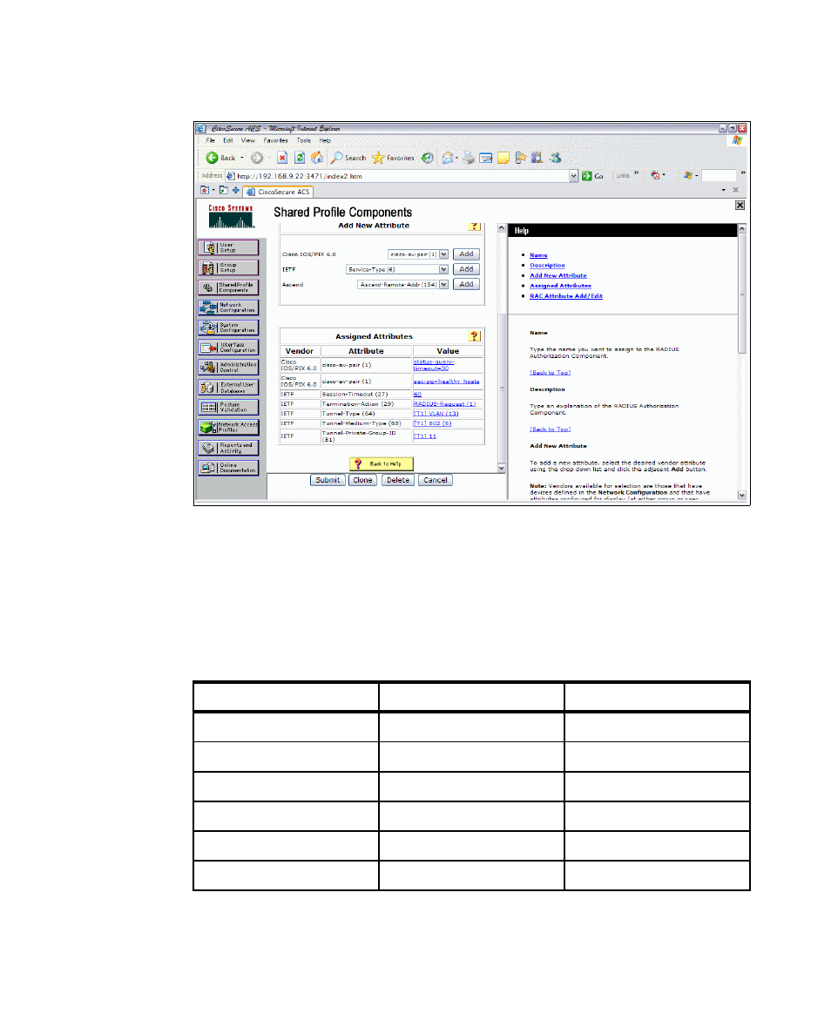The height and width of the screenshot is (1014, 831).
Task: Open Shared Profile Components navigation button
Action: 228,287
